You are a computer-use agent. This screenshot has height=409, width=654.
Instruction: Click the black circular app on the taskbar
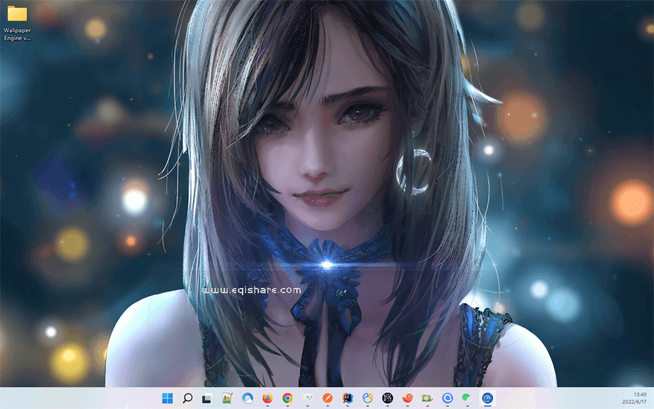click(x=387, y=398)
